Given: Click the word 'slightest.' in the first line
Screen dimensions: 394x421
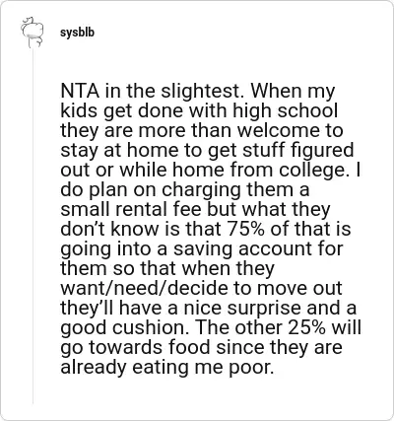Looking at the screenshot, I should tap(203, 92).
